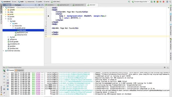
Task: Expand the java folder
Action: pyautogui.click(x=11, y=23)
